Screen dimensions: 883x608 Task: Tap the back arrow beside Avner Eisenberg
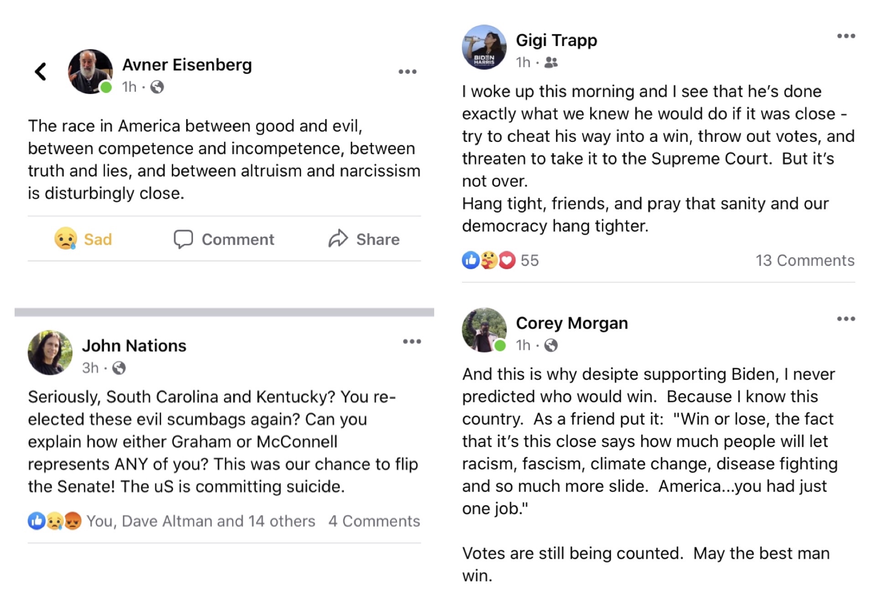[41, 72]
